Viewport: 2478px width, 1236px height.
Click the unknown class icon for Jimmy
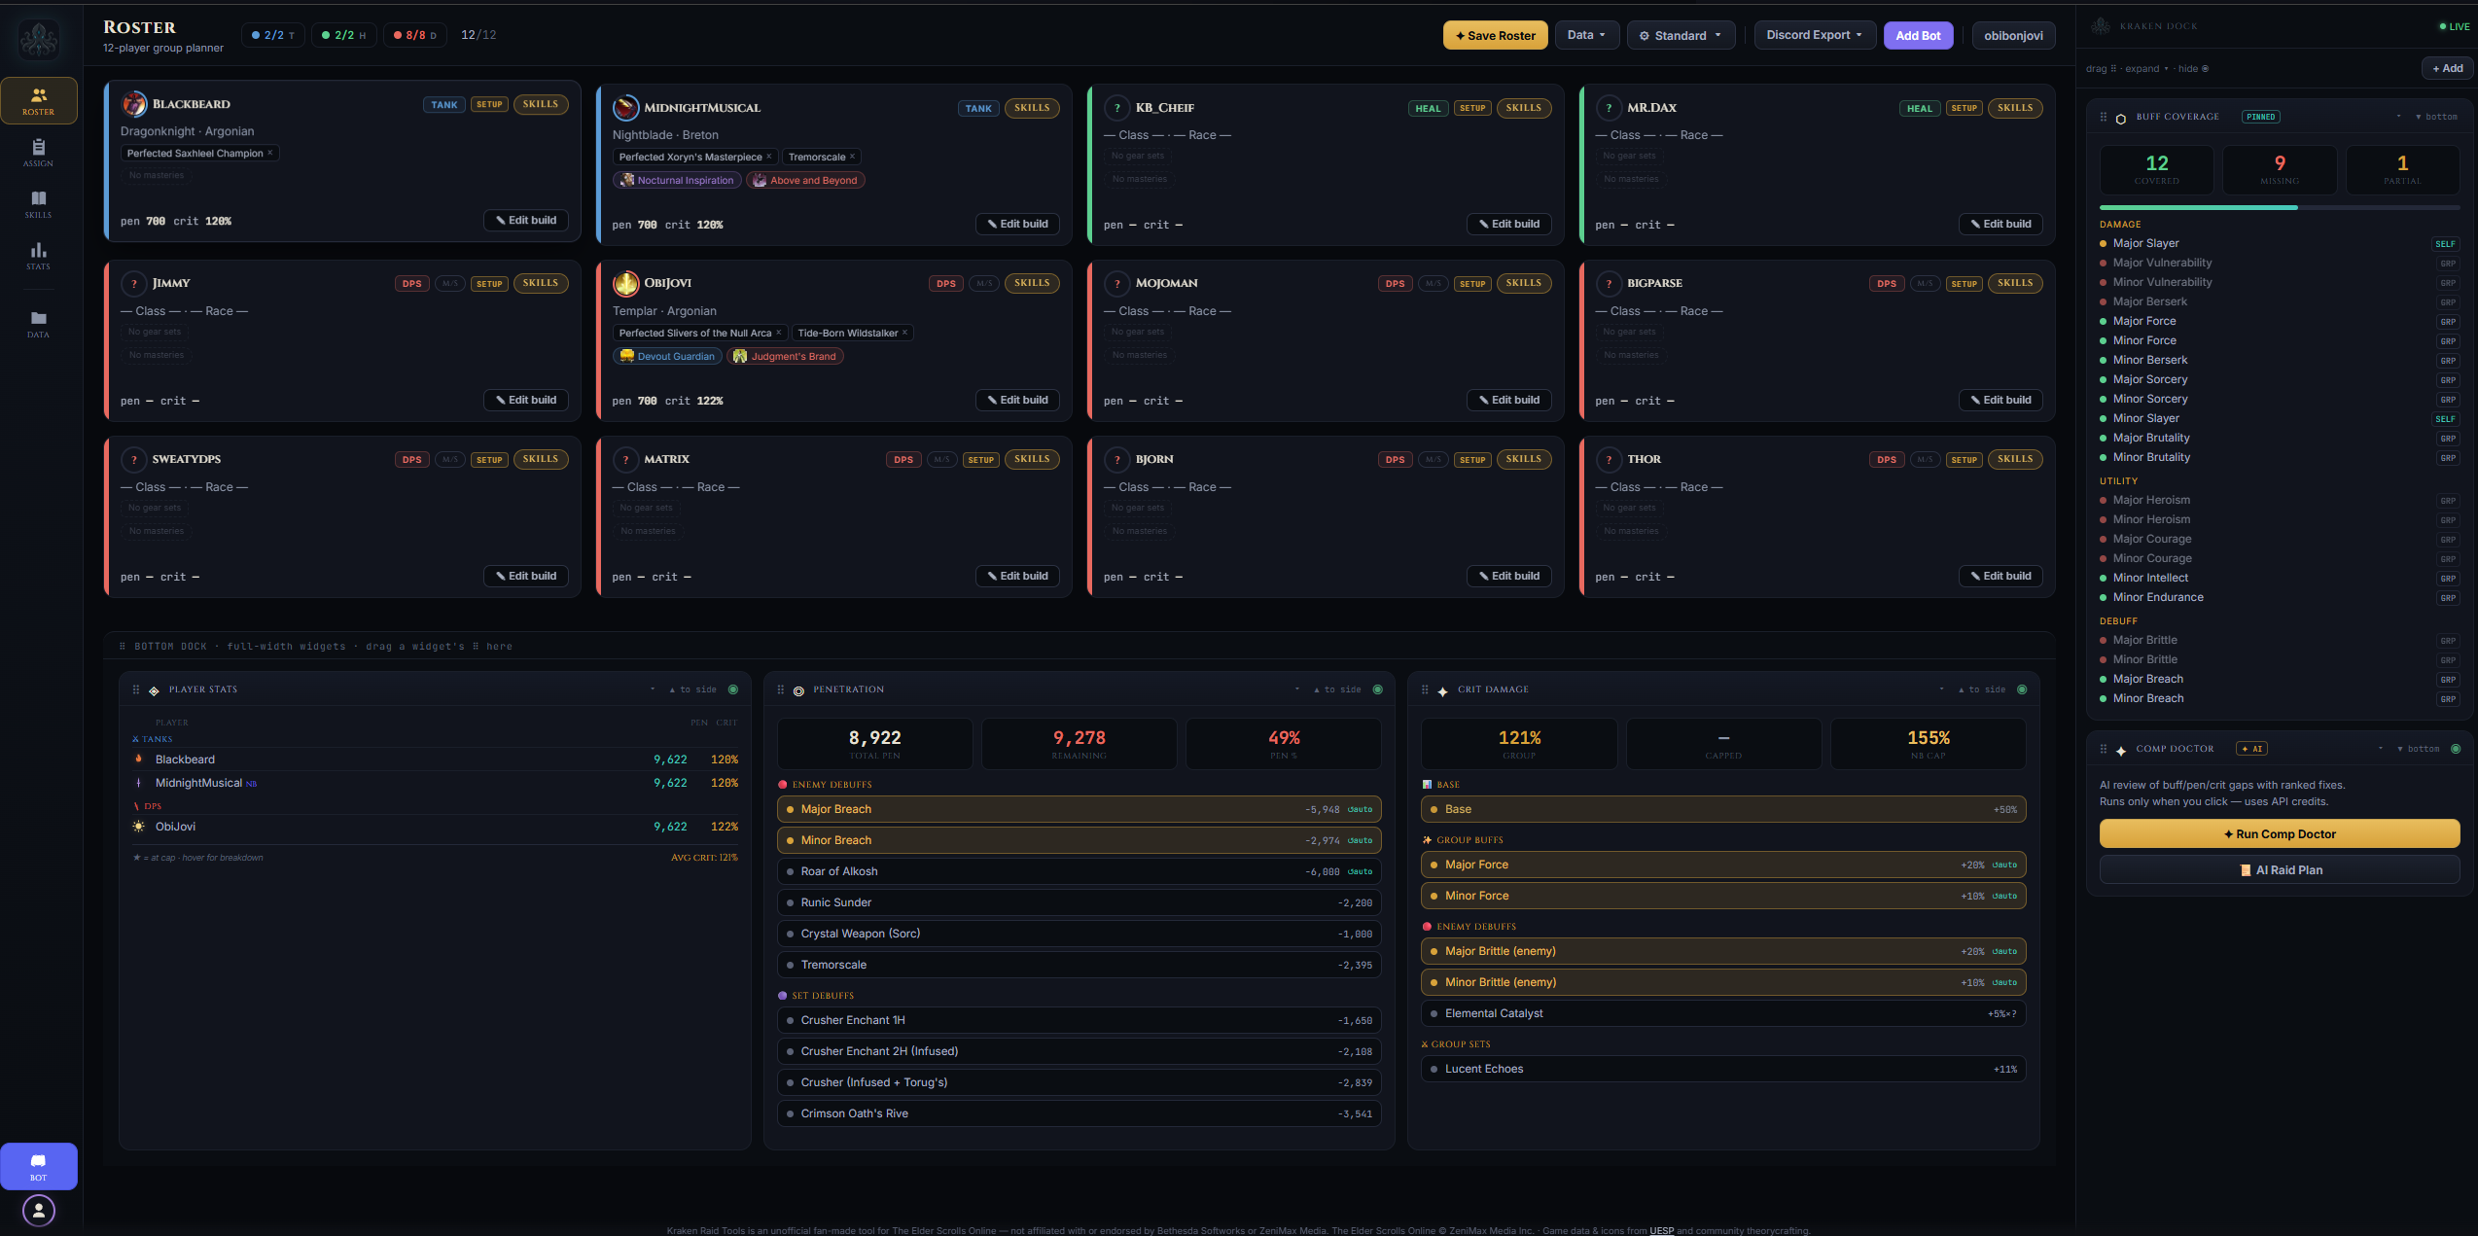134,284
